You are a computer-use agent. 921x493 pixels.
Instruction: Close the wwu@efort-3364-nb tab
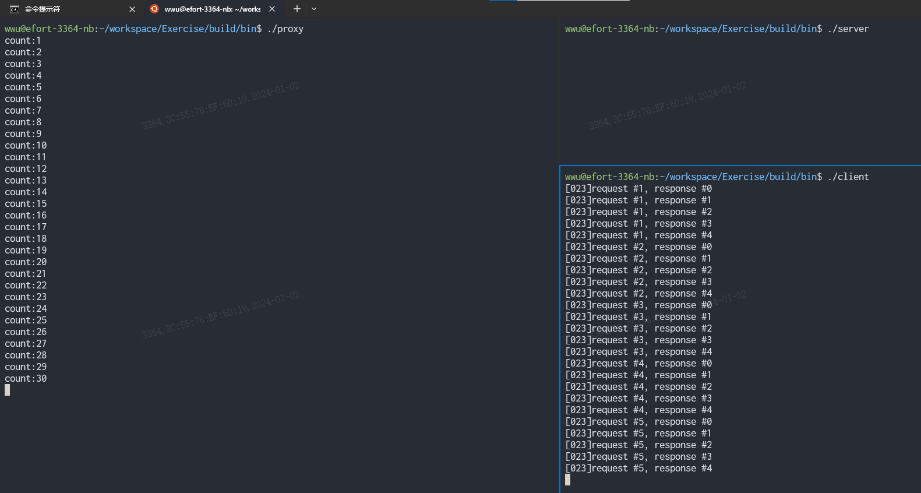point(272,9)
